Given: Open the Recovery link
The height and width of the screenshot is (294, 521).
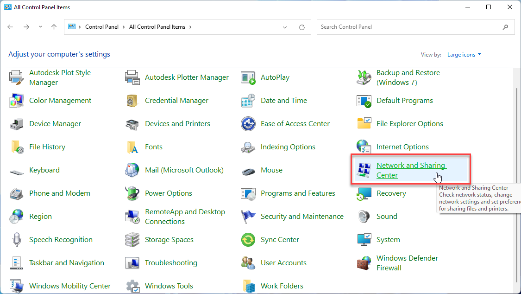Looking at the screenshot, I should [391, 193].
